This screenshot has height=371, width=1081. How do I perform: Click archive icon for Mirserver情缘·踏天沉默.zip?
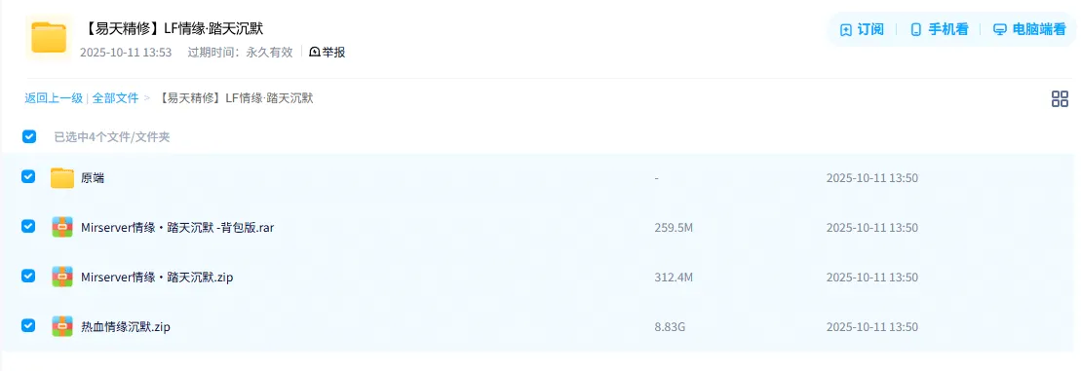pyautogui.click(x=62, y=277)
